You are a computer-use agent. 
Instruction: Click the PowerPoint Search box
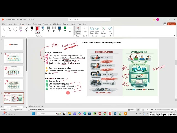pos(89,19)
